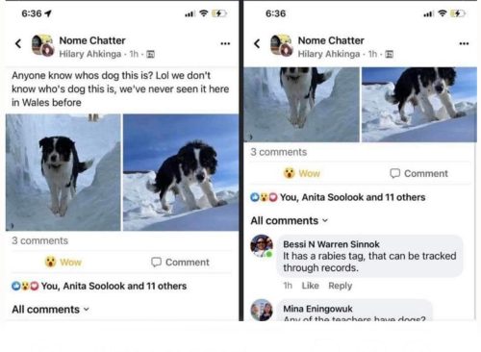Image resolution: width=481 pixels, height=352 pixels.
Task: Toggle Wow reaction in right screenshot
Action: 302,173
